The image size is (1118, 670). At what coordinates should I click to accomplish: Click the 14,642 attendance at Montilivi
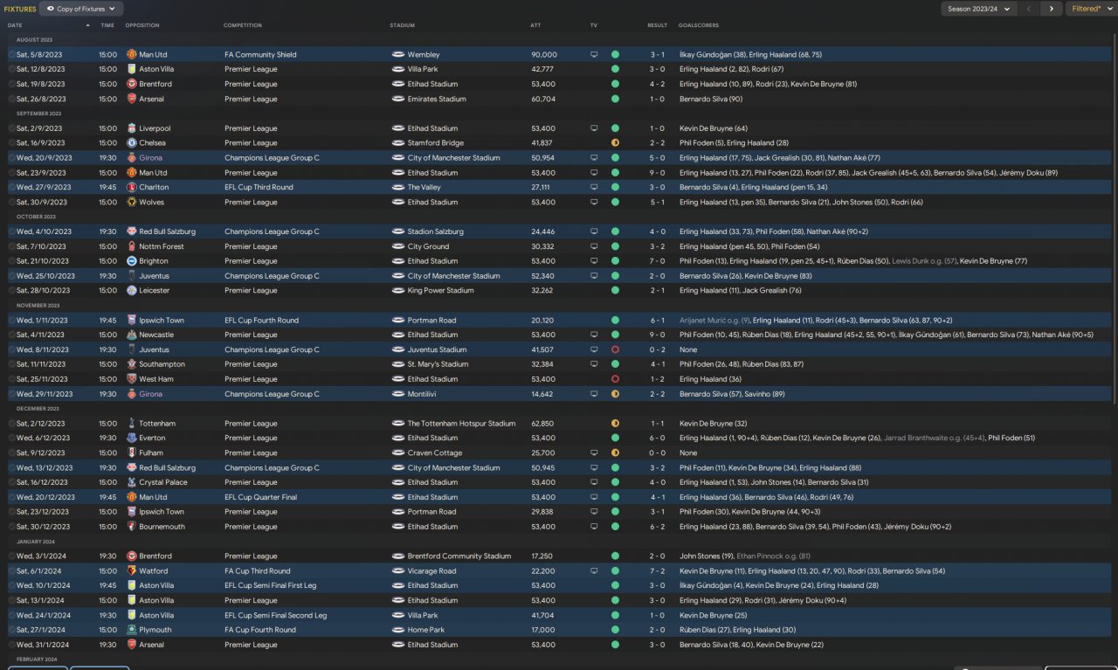coord(542,394)
